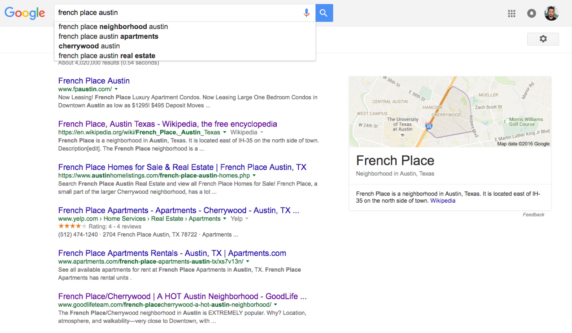Open the notifications bell
Image resolution: width=572 pixels, height=333 pixels.
(531, 13)
